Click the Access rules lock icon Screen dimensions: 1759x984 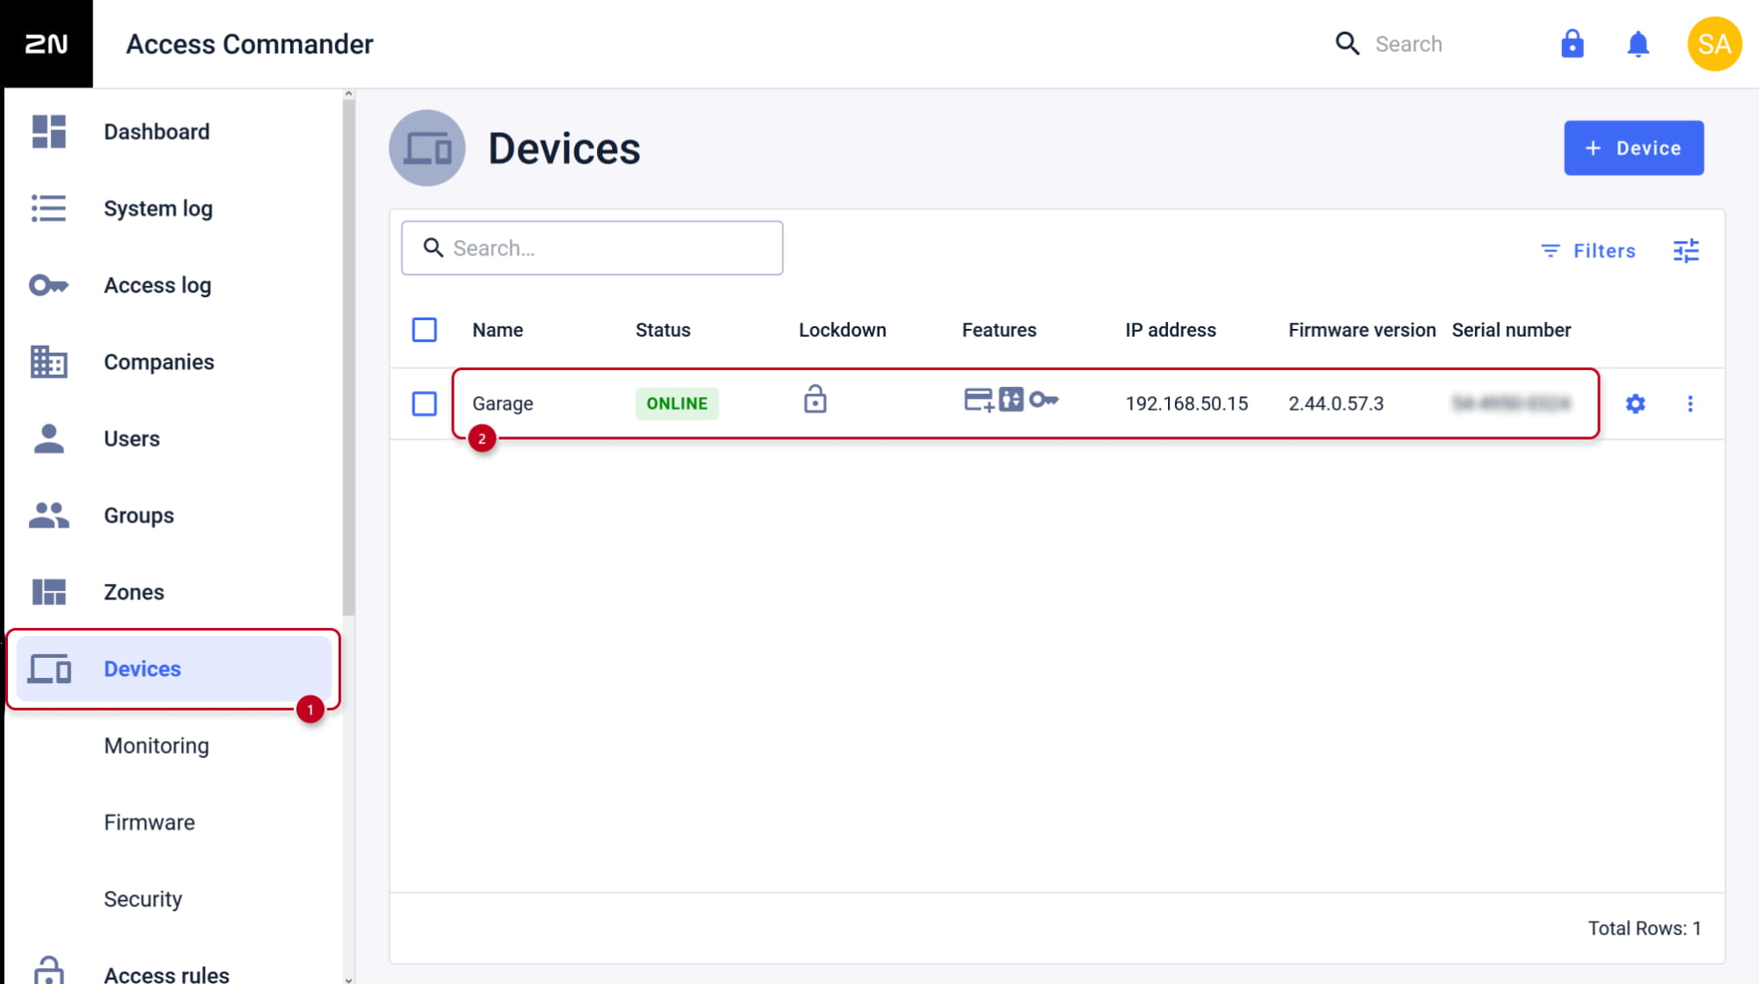48,971
